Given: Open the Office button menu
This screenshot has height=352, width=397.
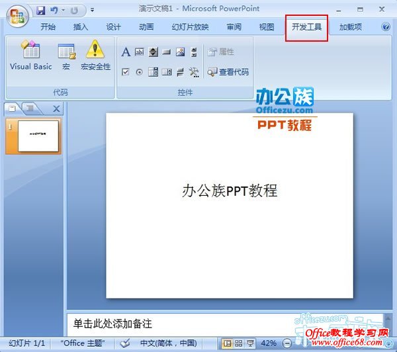Looking at the screenshot, I should tap(17, 16).
